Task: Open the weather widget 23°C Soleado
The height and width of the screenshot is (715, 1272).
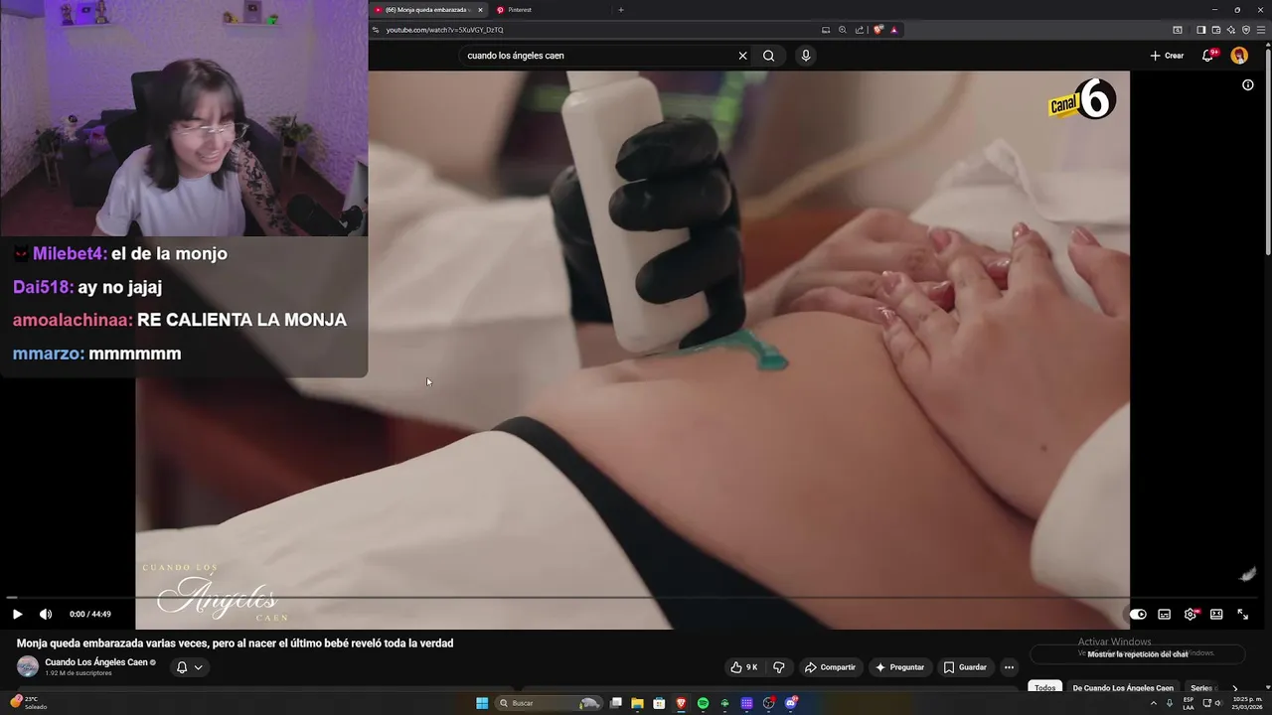Action: pos(28,702)
